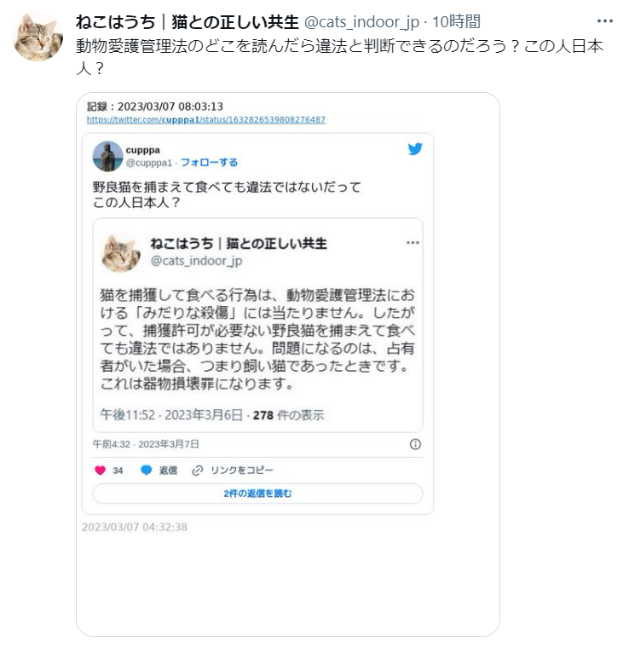Click the blue reply speech bubble icon
Image resolution: width=629 pixels, height=647 pixels.
pyautogui.click(x=147, y=470)
